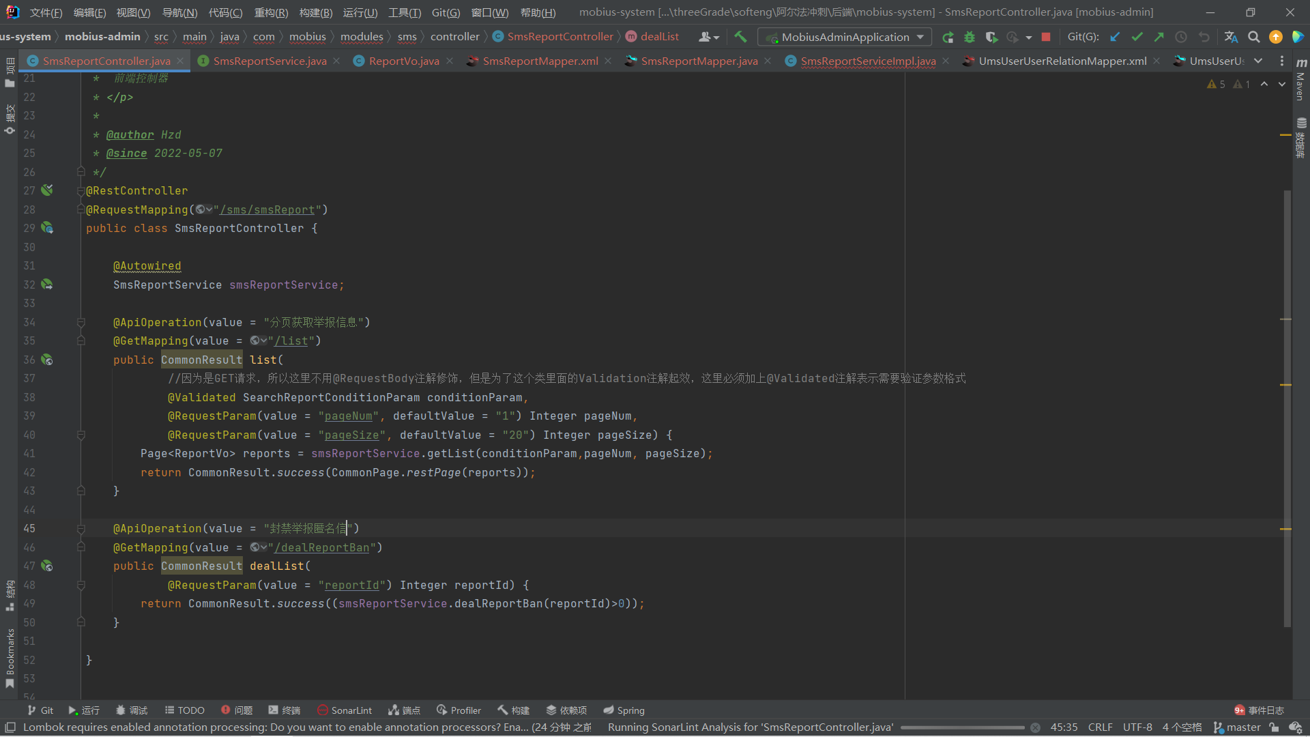Click the Build project hammer icon
The image size is (1310, 737).
[740, 37]
